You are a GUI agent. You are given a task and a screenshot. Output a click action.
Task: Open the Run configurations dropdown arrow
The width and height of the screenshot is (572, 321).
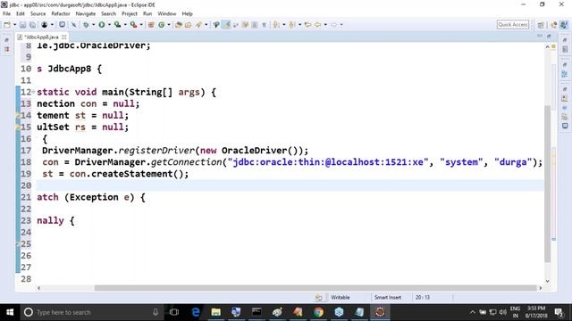109,25
